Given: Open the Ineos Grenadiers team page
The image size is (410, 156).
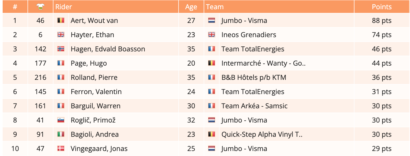Looking at the screenshot, I should 249,35.
